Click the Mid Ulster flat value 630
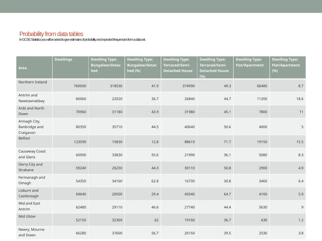 coord(264,220)
